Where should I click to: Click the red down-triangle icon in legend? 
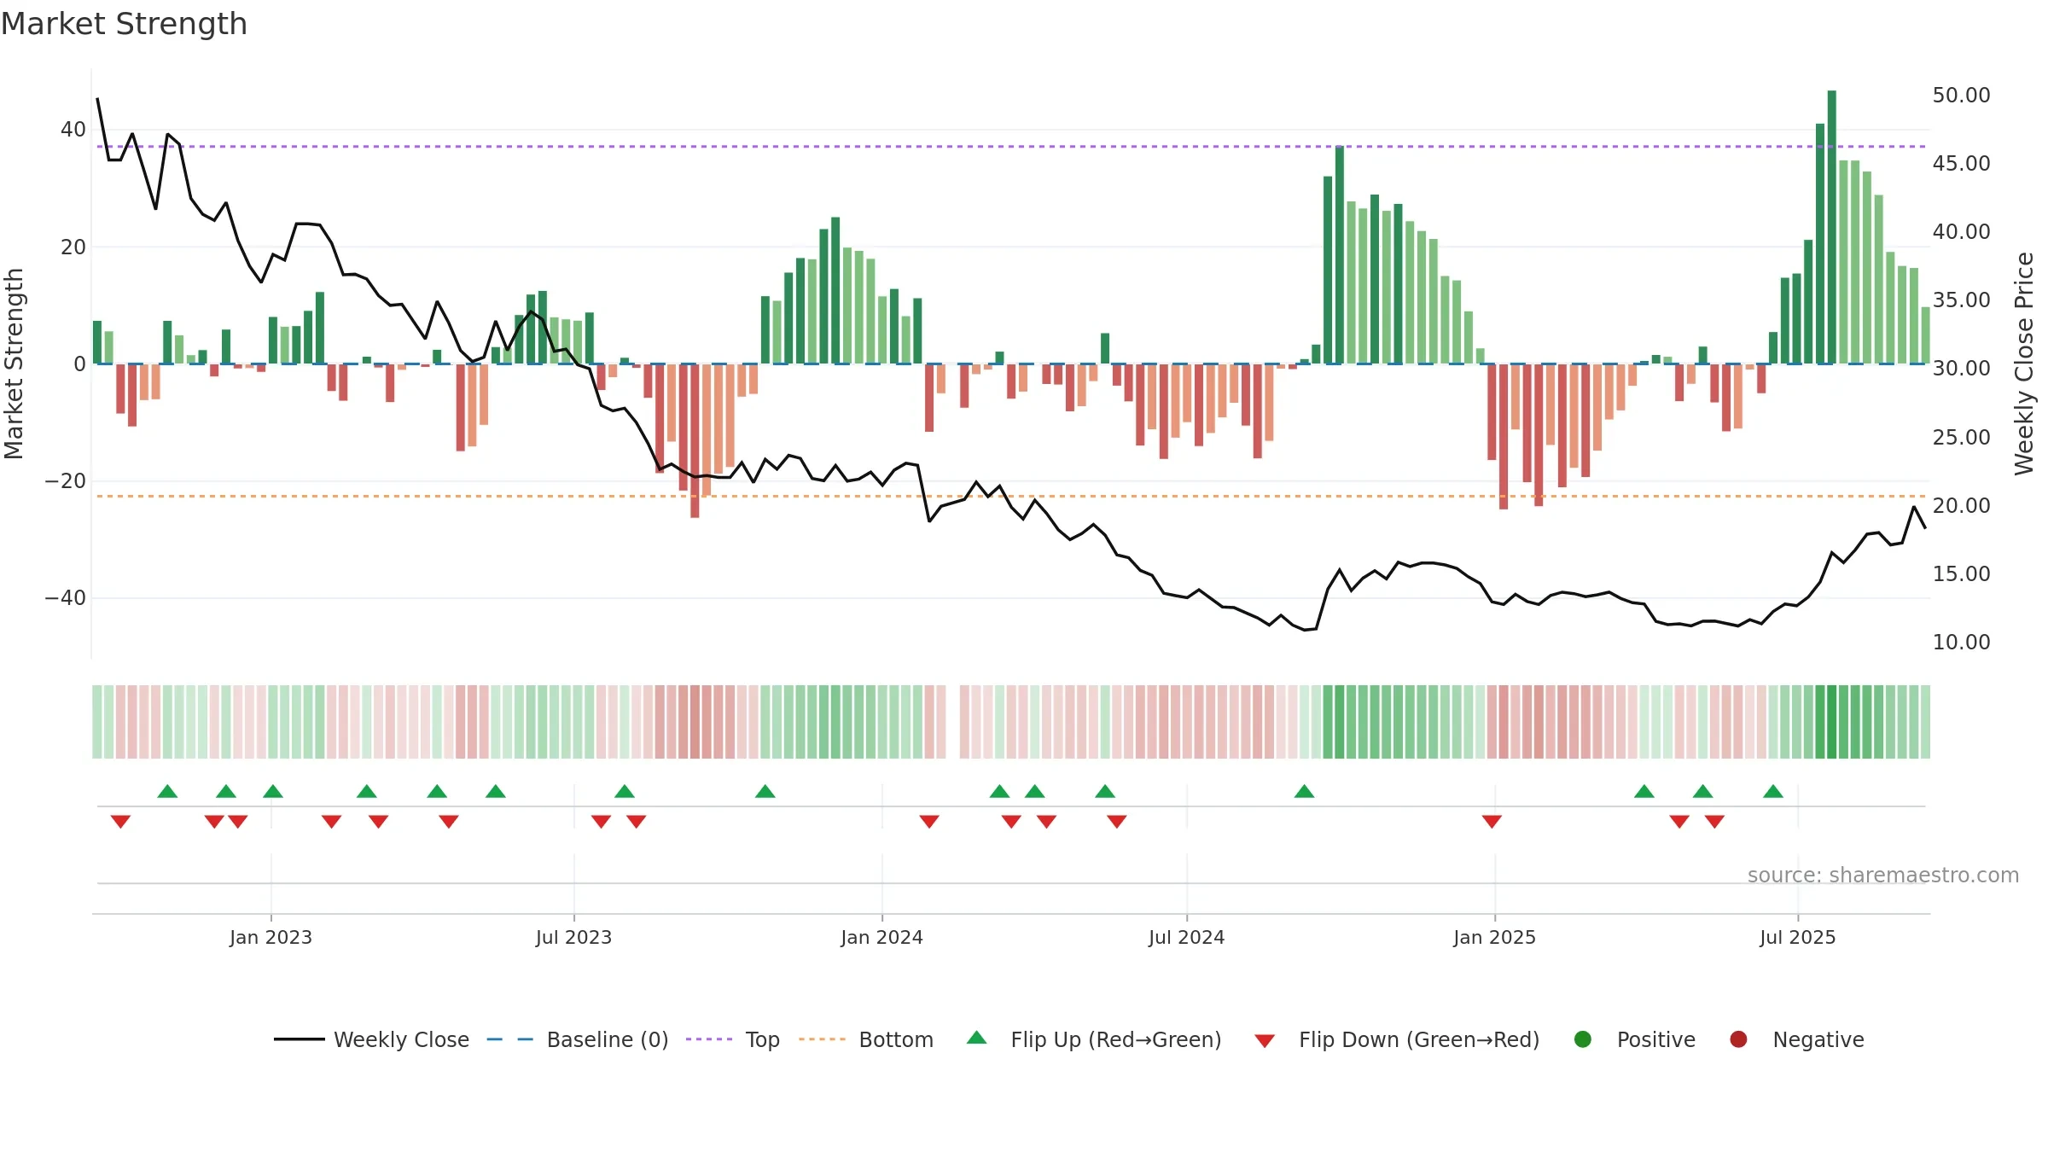1265,1041
